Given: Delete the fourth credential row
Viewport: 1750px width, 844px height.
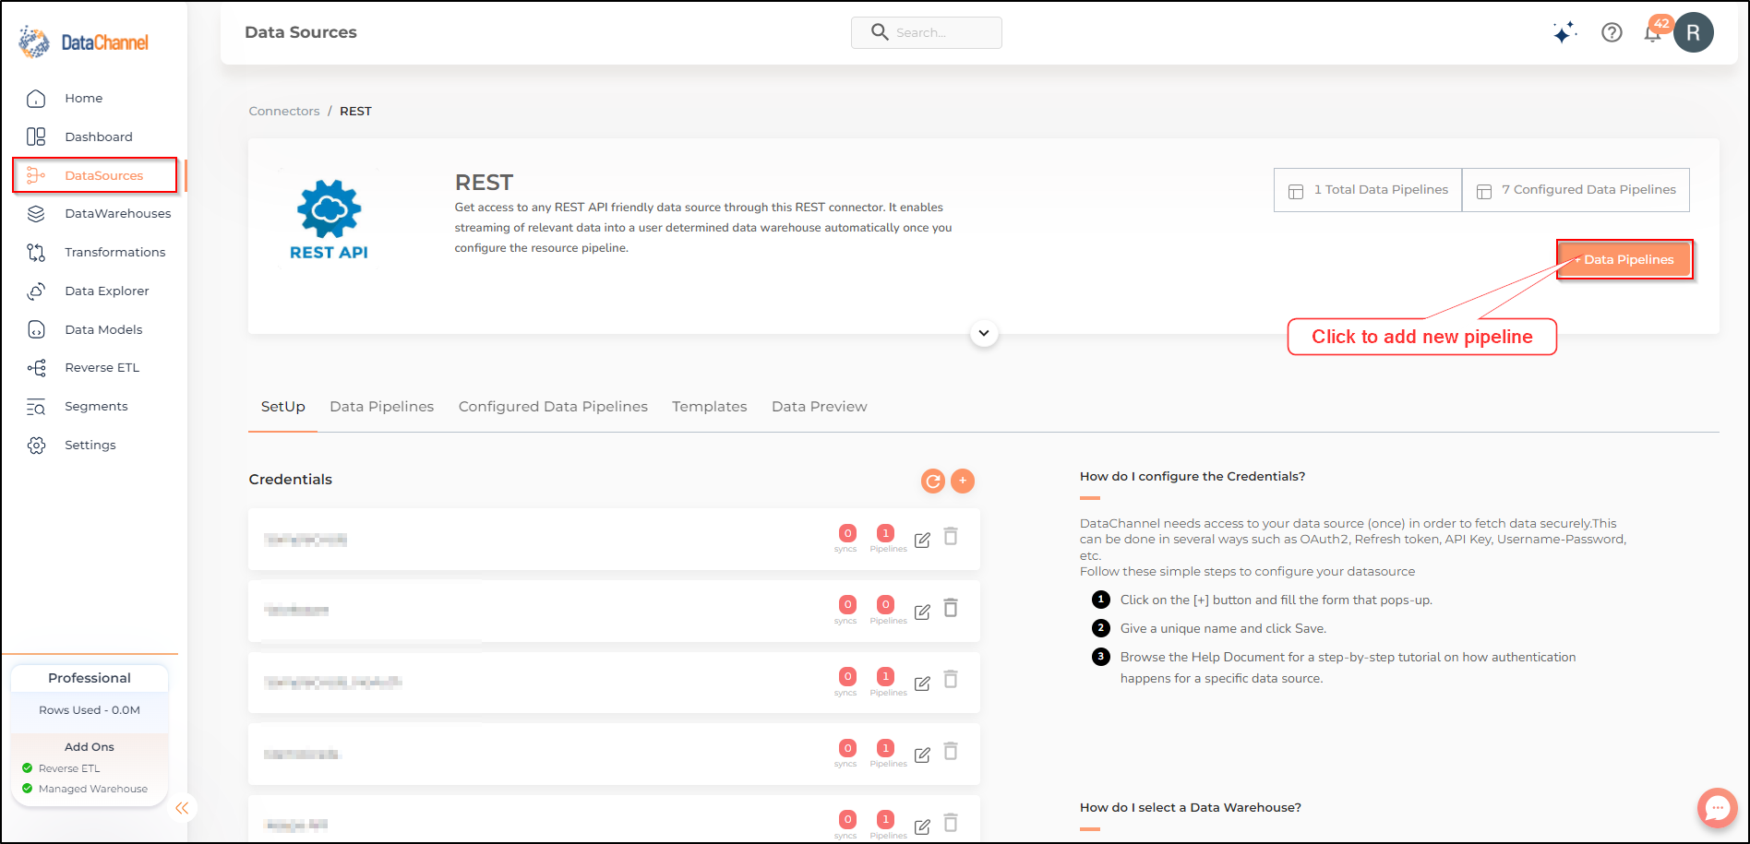Looking at the screenshot, I should 951,751.
